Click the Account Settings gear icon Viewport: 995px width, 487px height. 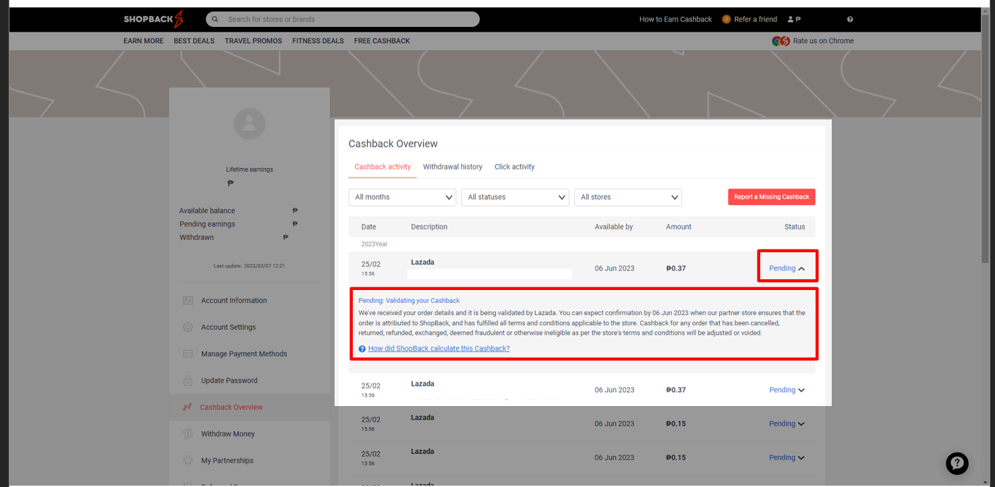(x=188, y=327)
